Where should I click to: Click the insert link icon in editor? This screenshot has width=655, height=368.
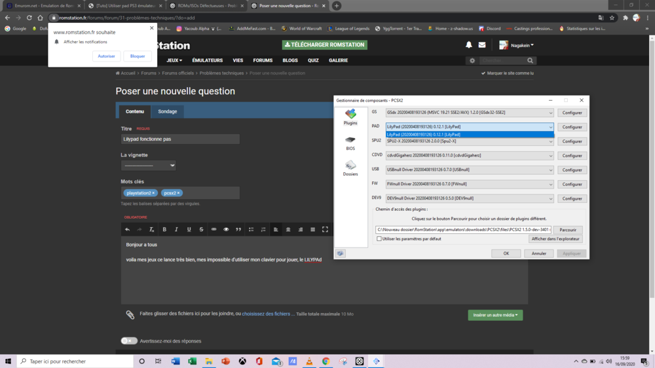(x=214, y=229)
